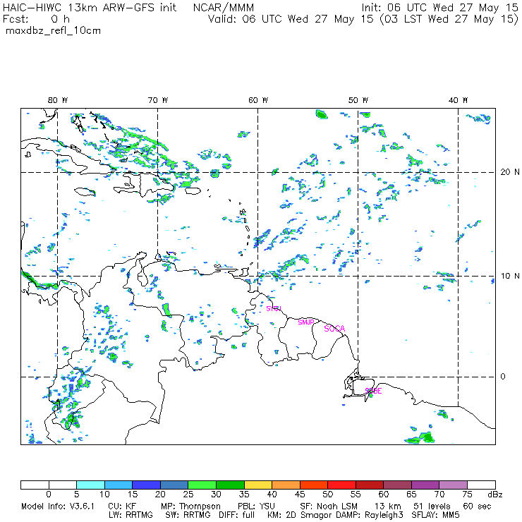Click the "maxdbz_refl_10cm" field name
The image size is (522, 522).
pyautogui.click(x=54, y=31)
